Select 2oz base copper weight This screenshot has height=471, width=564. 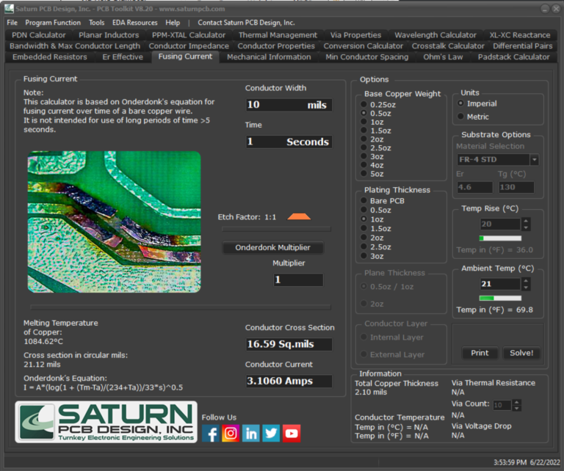(x=364, y=139)
